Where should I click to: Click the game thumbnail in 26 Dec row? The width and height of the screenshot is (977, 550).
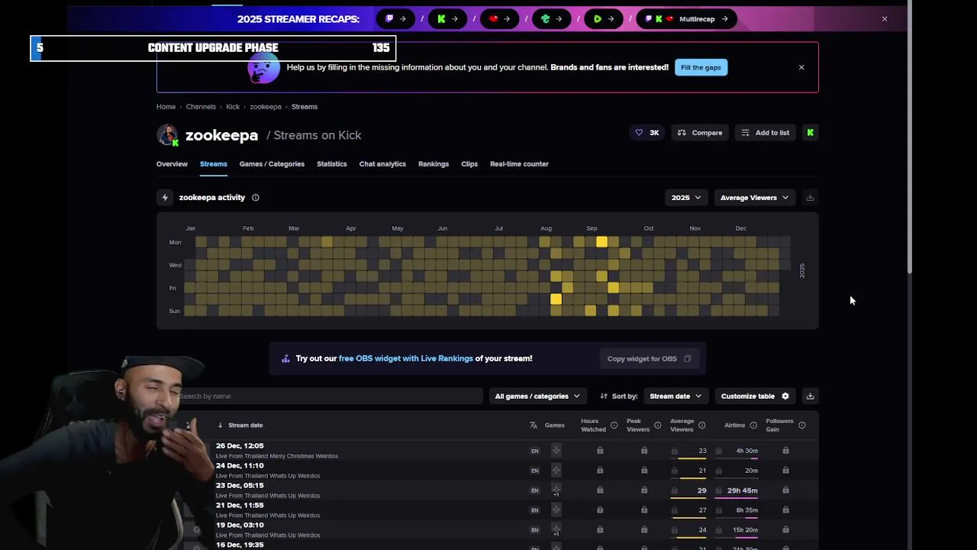[x=556, y=451]
